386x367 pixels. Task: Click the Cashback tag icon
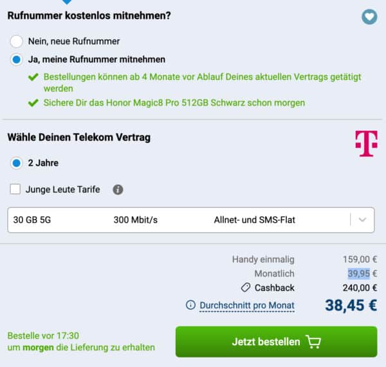point(246,287)
